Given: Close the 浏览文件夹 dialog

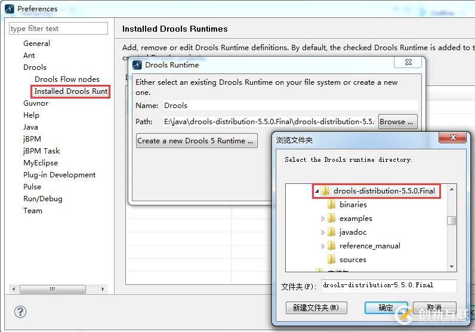Looking at the screenshot, I should coord(452,137).
